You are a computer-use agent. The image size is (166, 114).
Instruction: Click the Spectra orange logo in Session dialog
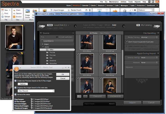coord(16,69)
